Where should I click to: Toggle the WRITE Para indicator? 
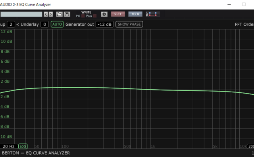click(95, 16)
